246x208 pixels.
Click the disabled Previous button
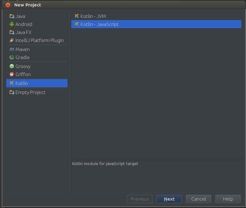coord(140,199)
